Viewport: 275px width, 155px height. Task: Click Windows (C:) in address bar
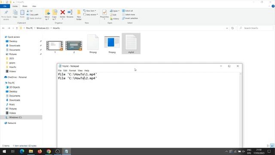pos(43,28)
